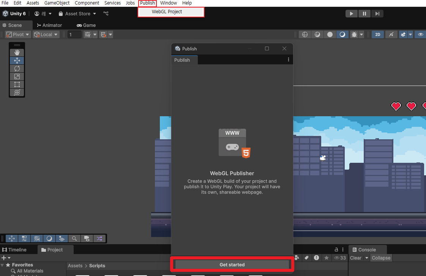
Task: Click the sliders icon in bottom scene toolbar
Action: click(24, 239)
